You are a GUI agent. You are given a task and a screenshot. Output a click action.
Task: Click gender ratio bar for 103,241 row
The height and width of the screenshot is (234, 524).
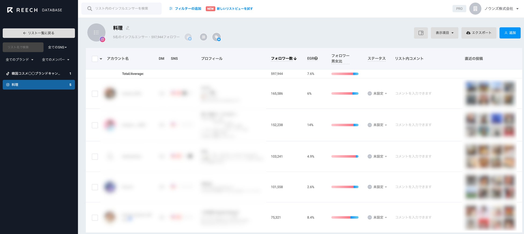coord(345,156)
